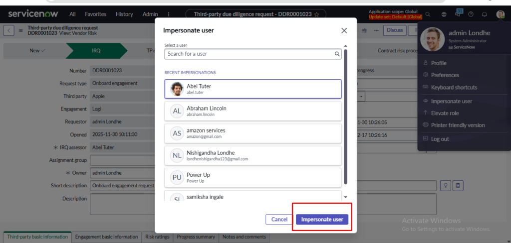Favorite this record with the star icon
Viewport: 511px width, 243px height.
coord(316,14)
